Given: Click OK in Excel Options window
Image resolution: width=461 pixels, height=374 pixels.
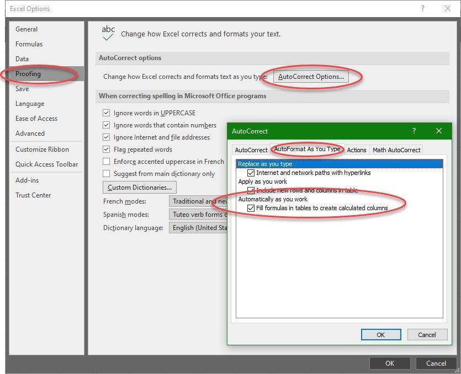Looking at the screenshot, I should point(390,363).
